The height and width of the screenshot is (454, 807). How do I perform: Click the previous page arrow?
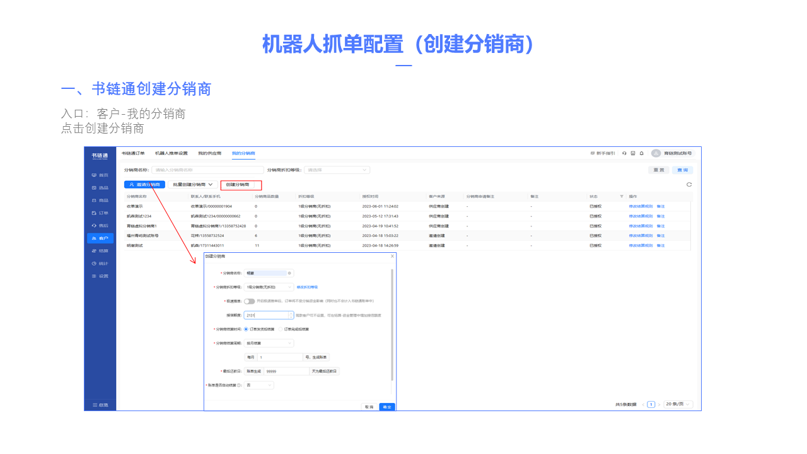click(643, 404)
